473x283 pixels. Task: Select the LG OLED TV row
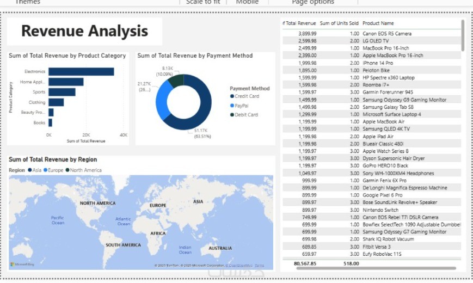pos(372,41)
